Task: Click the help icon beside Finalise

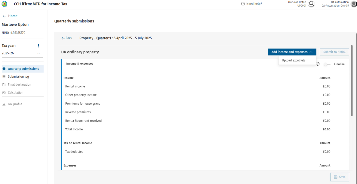Action: pyautogui.click(x=318, y=64)
